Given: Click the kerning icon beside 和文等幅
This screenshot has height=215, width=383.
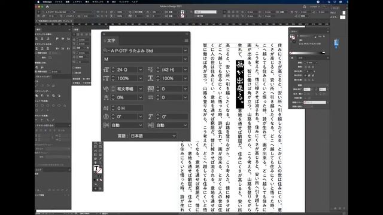Looking at the screenshot, I should 106,89.
